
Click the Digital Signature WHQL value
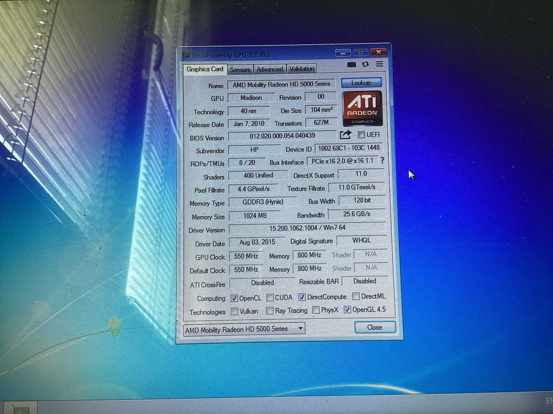tap(362, 240)
